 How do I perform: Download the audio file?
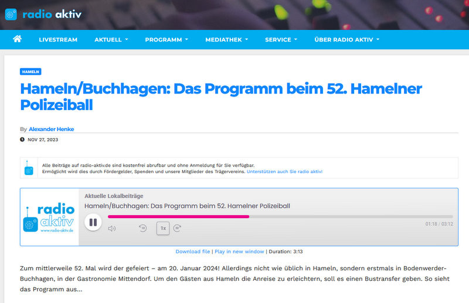point(193,252)
